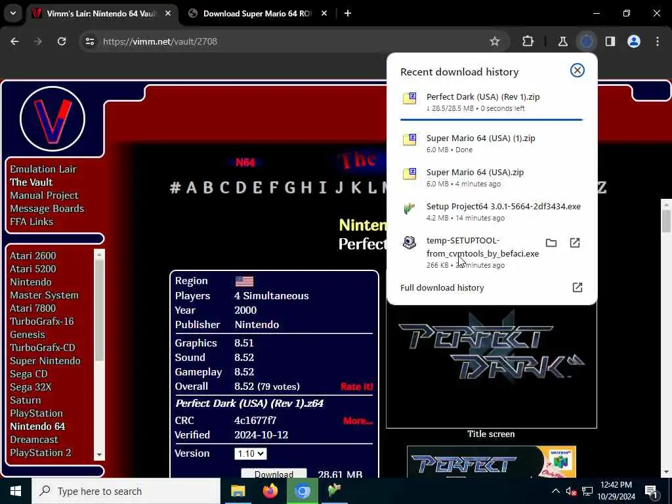Click Super Mario 64 (USA).zip file icon

[409, 173]
